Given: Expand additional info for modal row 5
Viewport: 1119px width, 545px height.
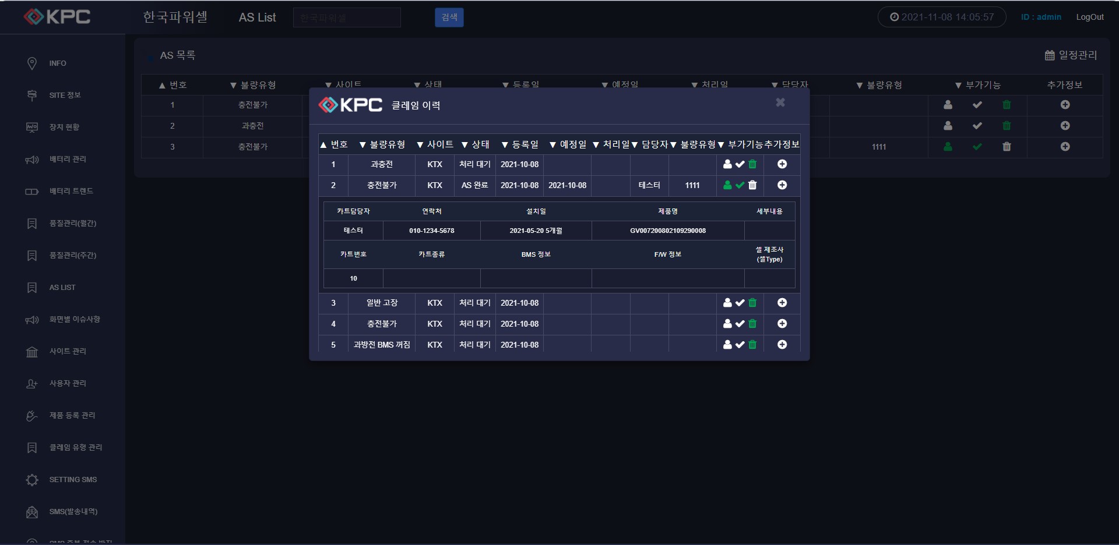Looking at the screenshot, I should [782, 345].
